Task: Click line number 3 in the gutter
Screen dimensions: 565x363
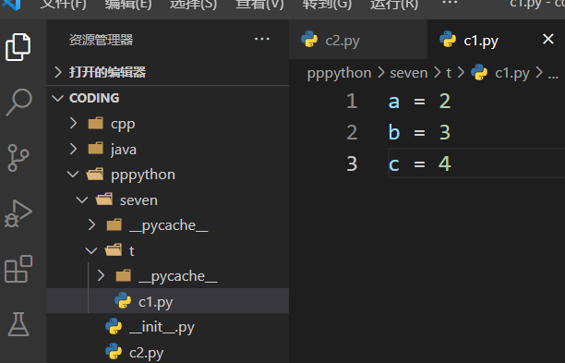Action: (x=352, y=163)
